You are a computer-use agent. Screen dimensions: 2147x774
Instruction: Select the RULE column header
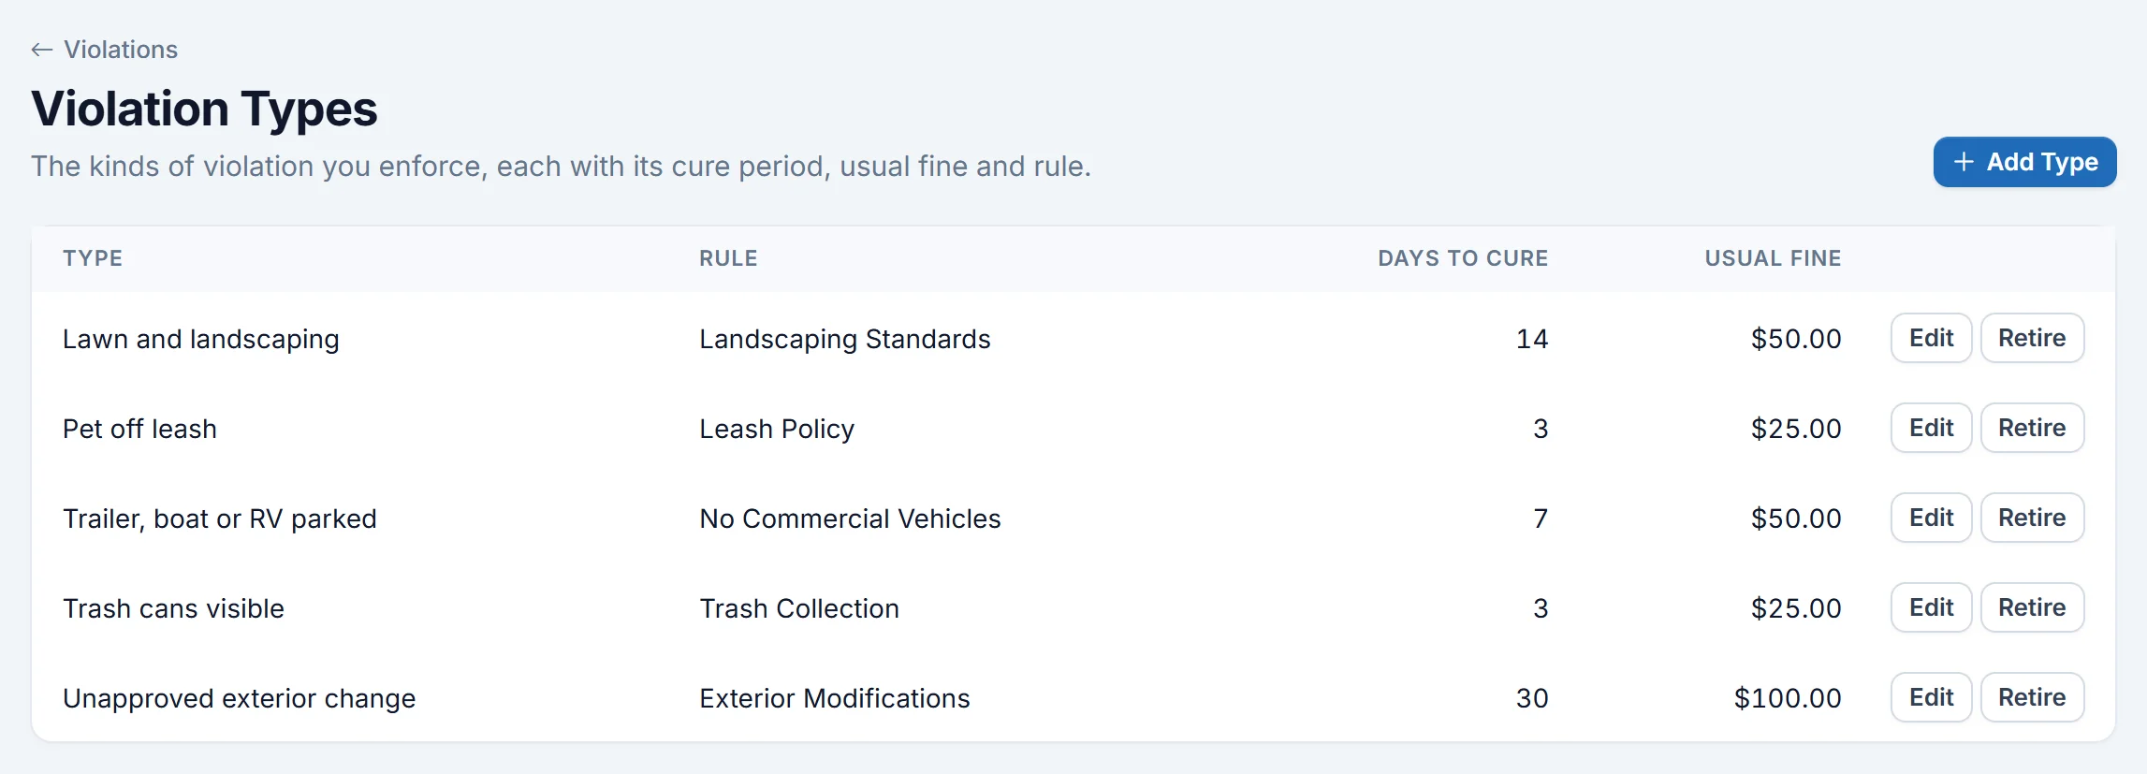pyautogui.click(x=728, y=258)
